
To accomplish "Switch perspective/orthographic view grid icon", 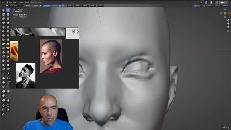I will point(228,31).
